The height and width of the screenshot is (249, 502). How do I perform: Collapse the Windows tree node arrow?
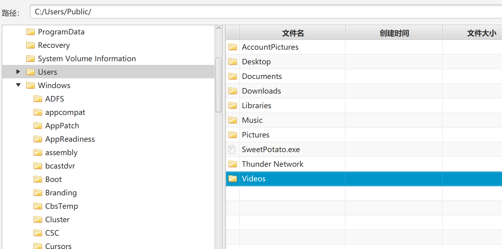(x=18, y=85)
